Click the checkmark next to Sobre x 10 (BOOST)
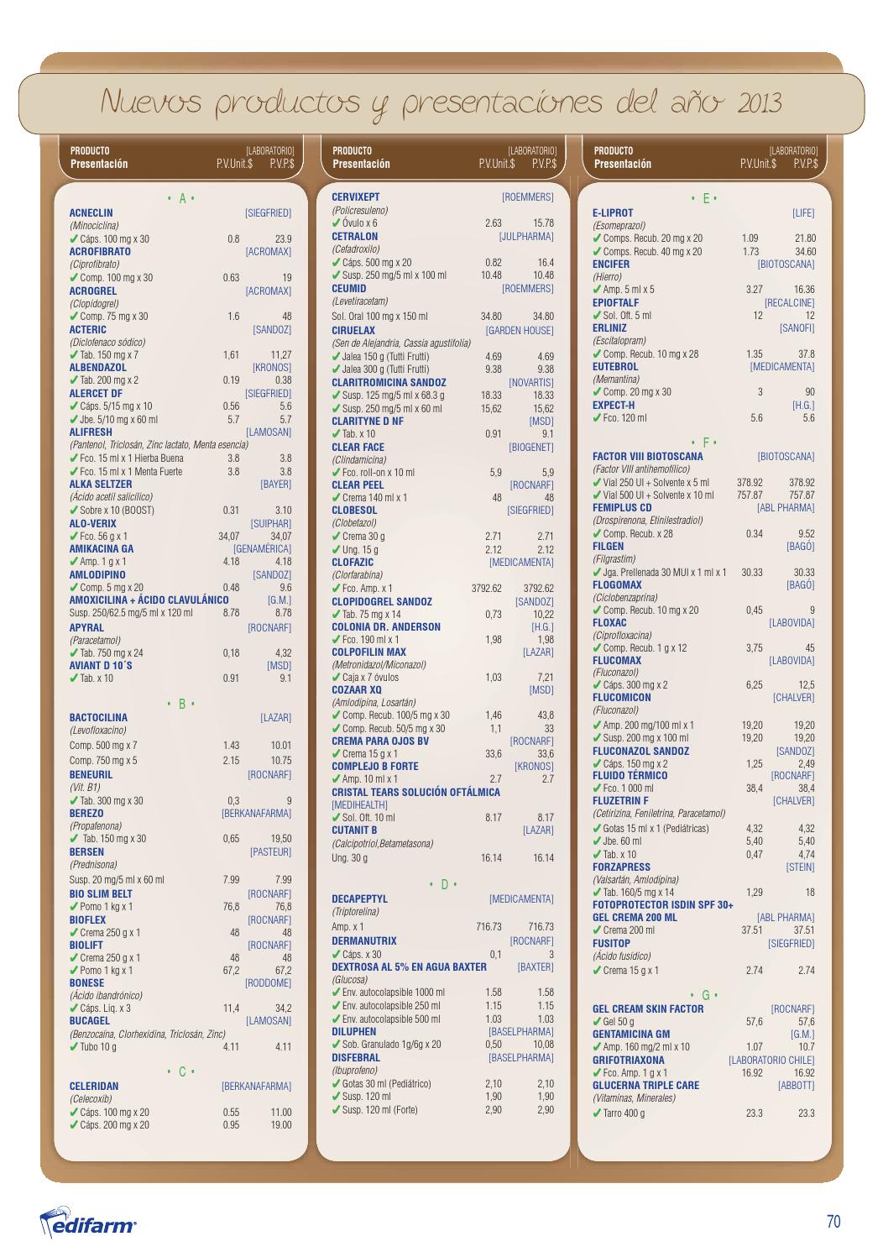The image size is (883, 1252). click(x=74, y=510)
